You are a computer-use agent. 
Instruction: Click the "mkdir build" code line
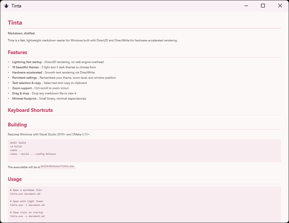tap(18, 143)
